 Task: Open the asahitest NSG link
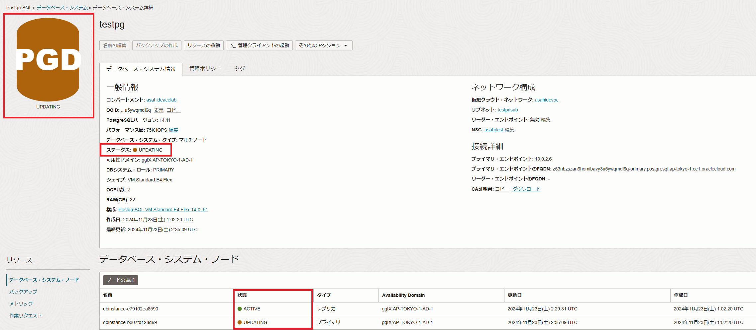click(x=494, y=130)
